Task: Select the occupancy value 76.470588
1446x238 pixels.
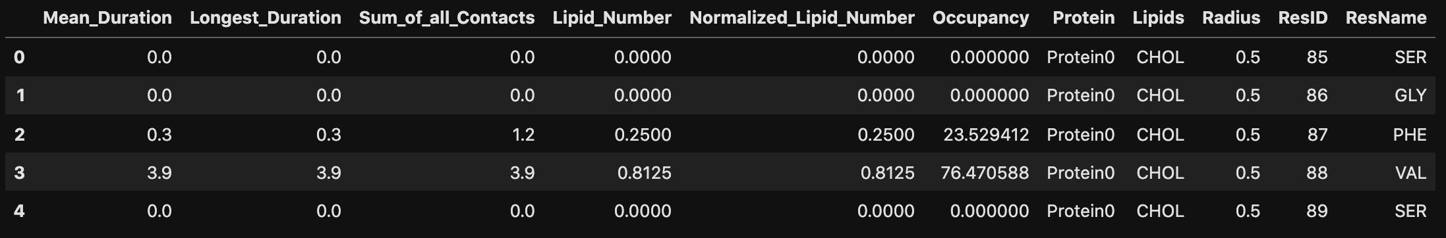Action: (985, 173)
